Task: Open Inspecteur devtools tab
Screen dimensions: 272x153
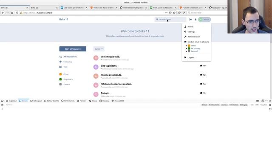Action: tap(11, 101)
